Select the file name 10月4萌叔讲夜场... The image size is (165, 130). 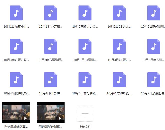16,93
